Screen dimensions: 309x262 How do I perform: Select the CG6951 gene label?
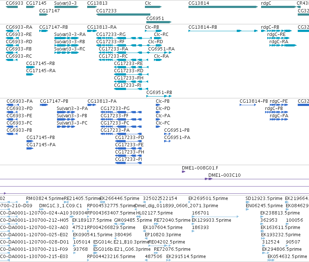point(155,18)
